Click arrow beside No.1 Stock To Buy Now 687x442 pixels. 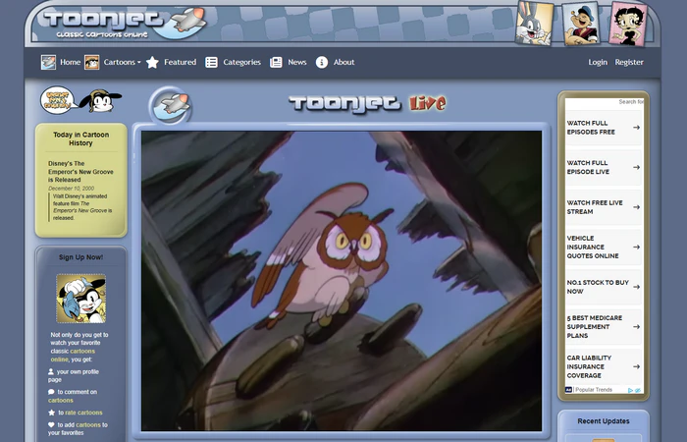click(636, 287)
